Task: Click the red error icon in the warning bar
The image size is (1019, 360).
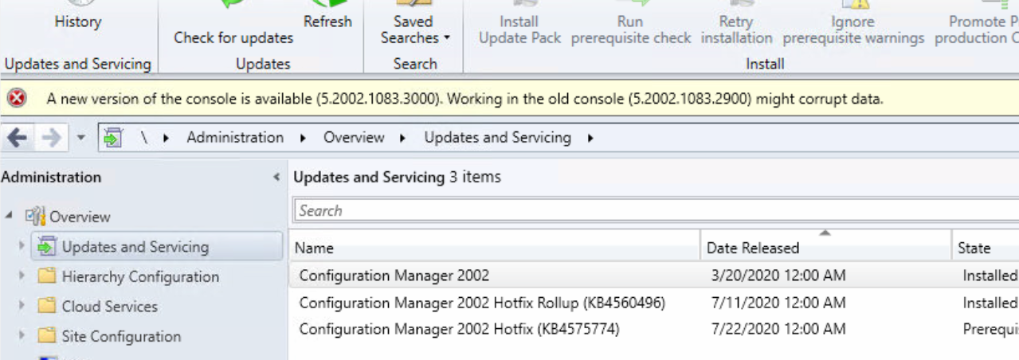Action: pyautogui.click(x=16, y=99)
